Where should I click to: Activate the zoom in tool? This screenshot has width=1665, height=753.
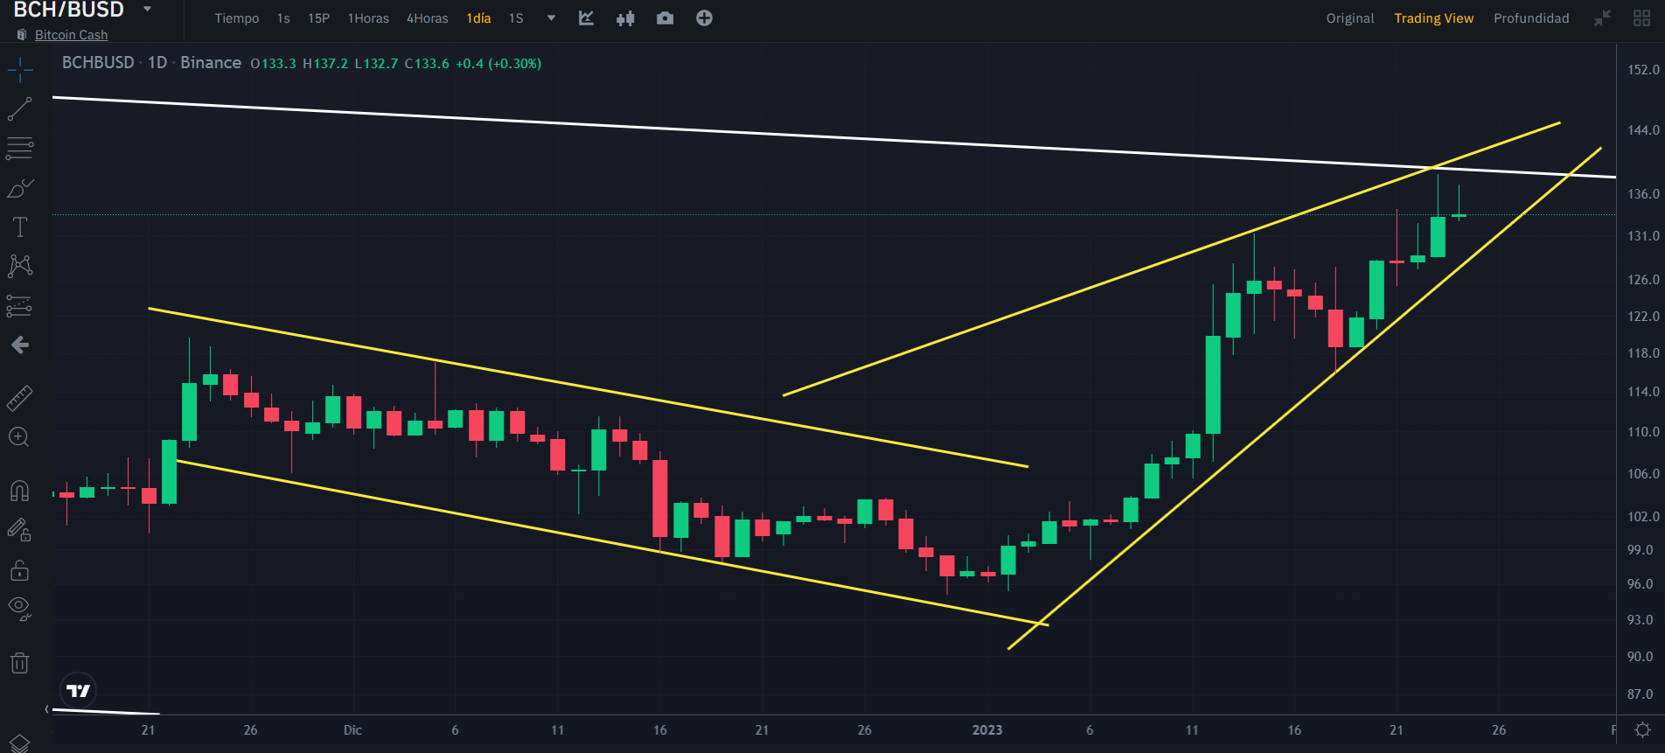[x=19, y=437]
